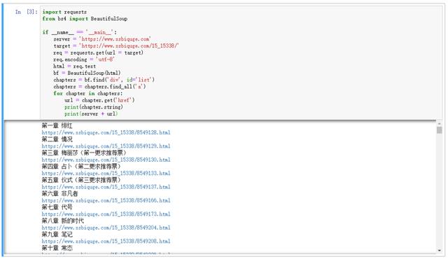Click the output scrollbar up arrow

[439, 124]
